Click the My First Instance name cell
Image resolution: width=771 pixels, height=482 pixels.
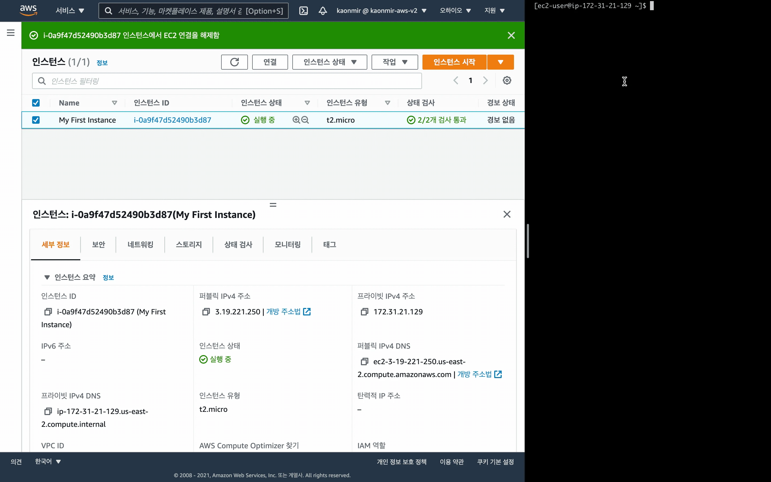pos(87,120)
